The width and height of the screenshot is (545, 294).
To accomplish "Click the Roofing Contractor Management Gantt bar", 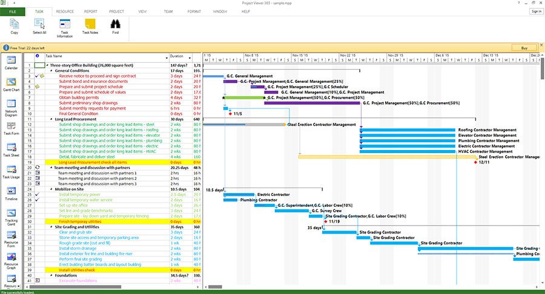I will click(408, 130).
